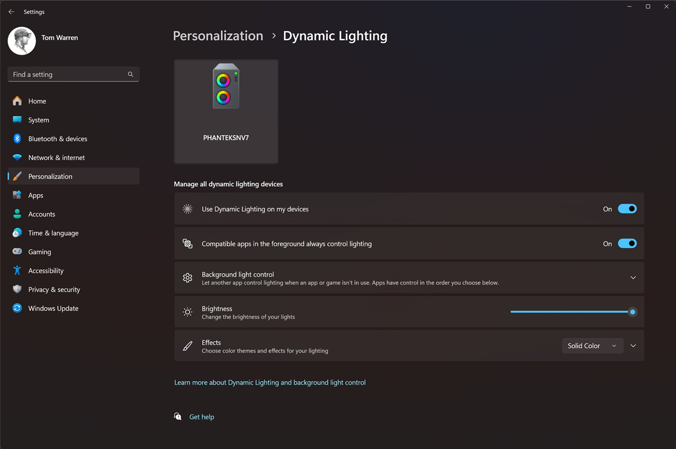Navigate to Network & internet
Viewport: 676px width, 449px height.
coord(73,157)
